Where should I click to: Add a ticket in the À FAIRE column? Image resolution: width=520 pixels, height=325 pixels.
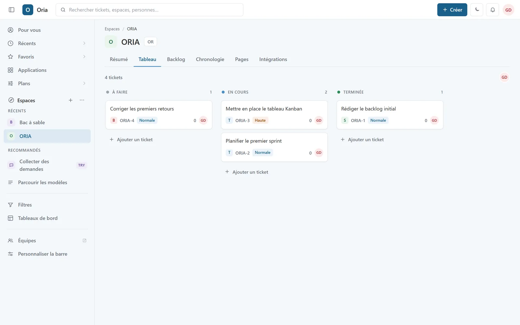pos(131,139)
